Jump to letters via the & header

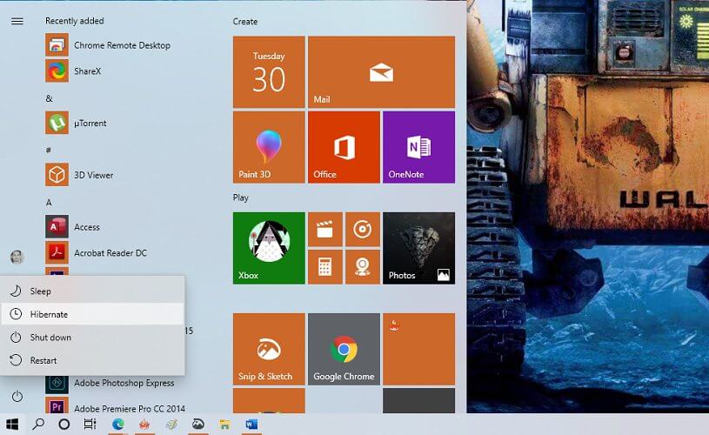click(x=50, y=98)
